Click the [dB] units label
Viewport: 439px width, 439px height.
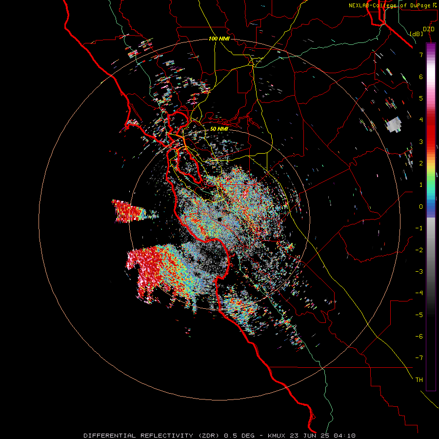(417, 34)
